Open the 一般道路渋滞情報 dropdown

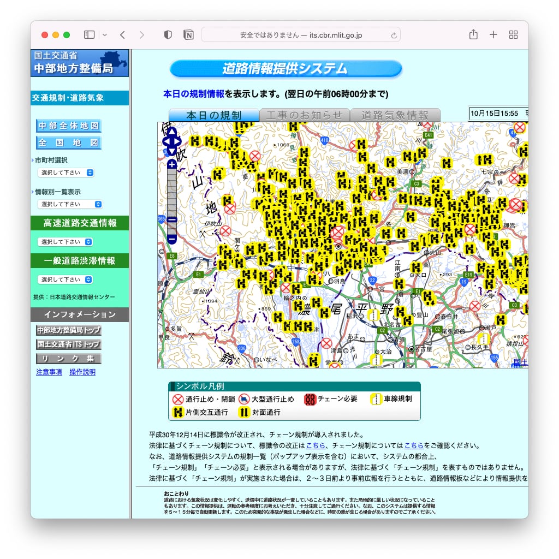(x=65, y=279)
